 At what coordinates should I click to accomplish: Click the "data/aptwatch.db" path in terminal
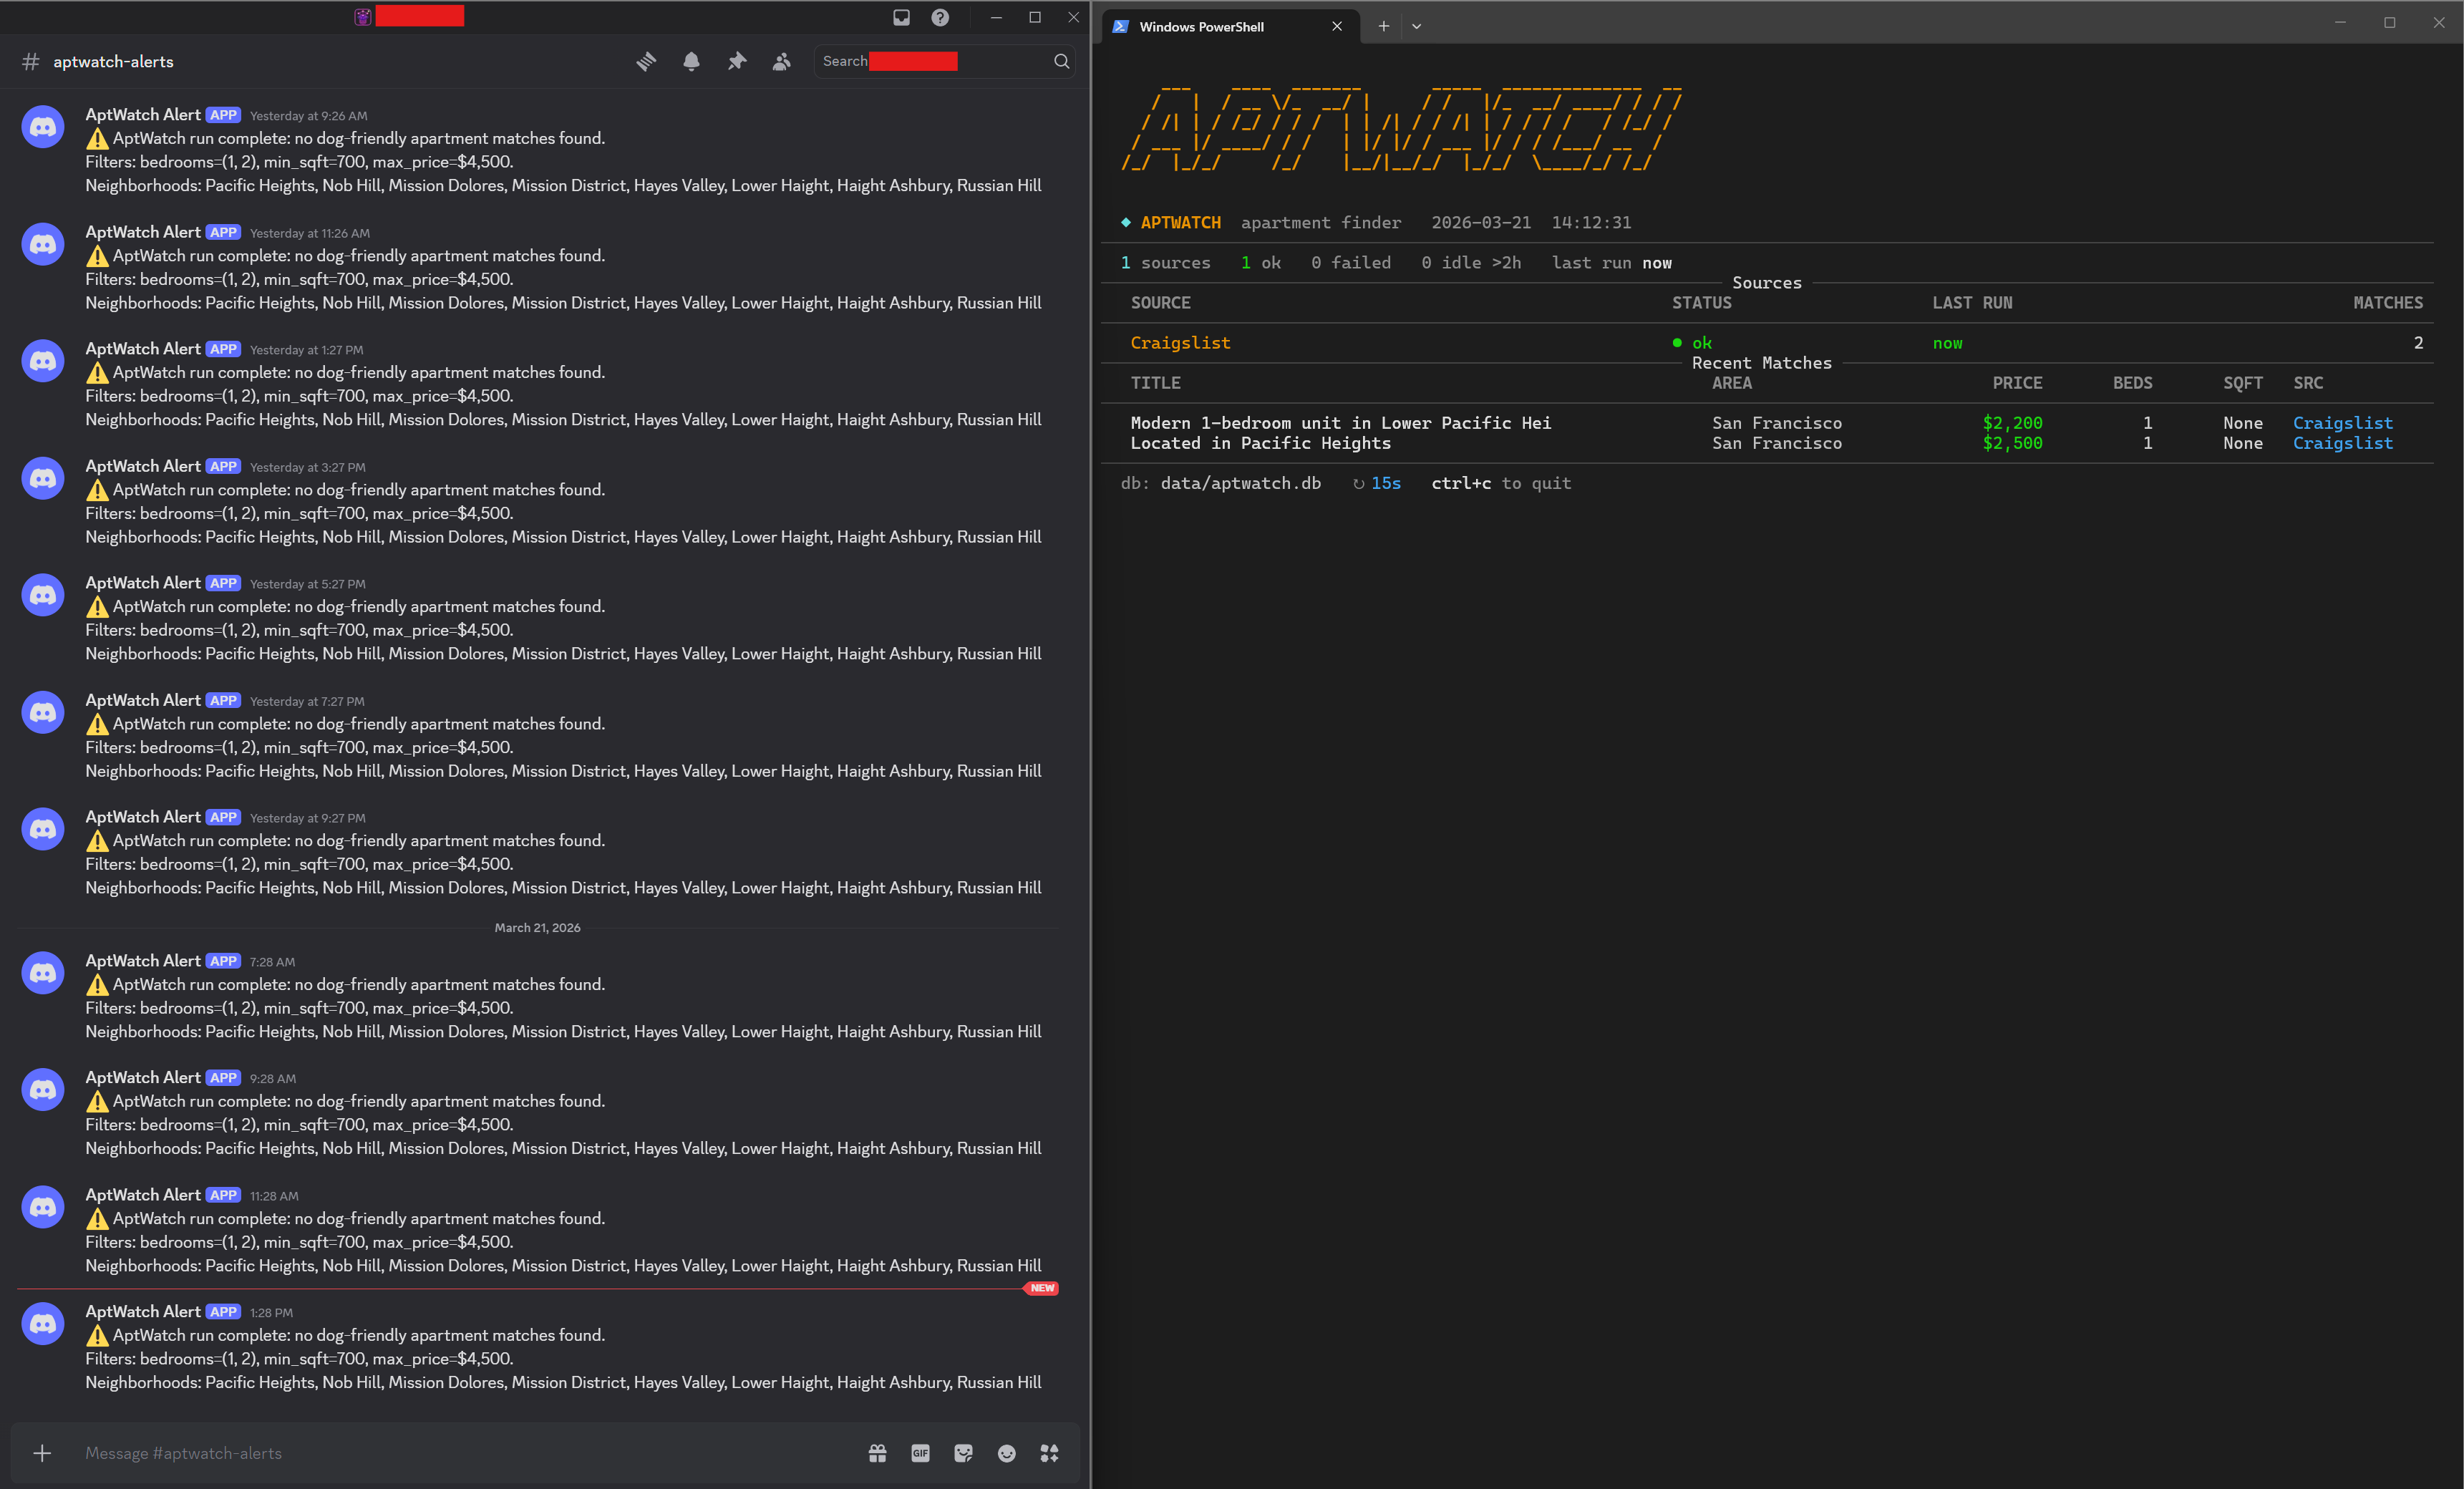(1241, 483)
